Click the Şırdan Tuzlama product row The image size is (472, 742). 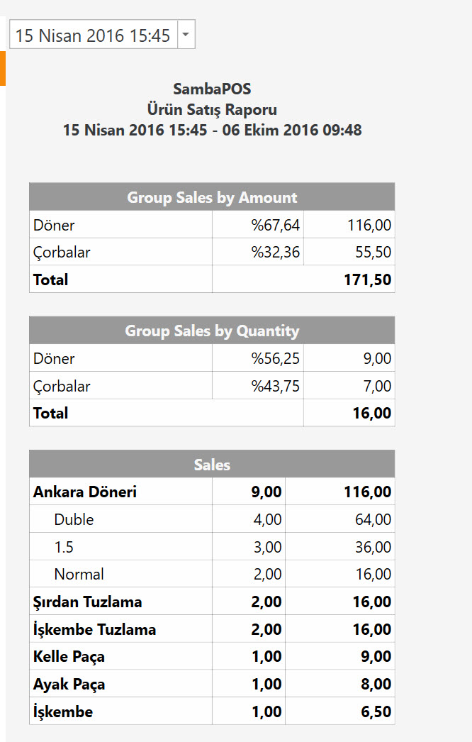click(87, 602)
